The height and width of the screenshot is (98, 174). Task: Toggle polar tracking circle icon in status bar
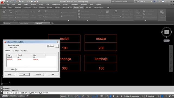(83, 96)
